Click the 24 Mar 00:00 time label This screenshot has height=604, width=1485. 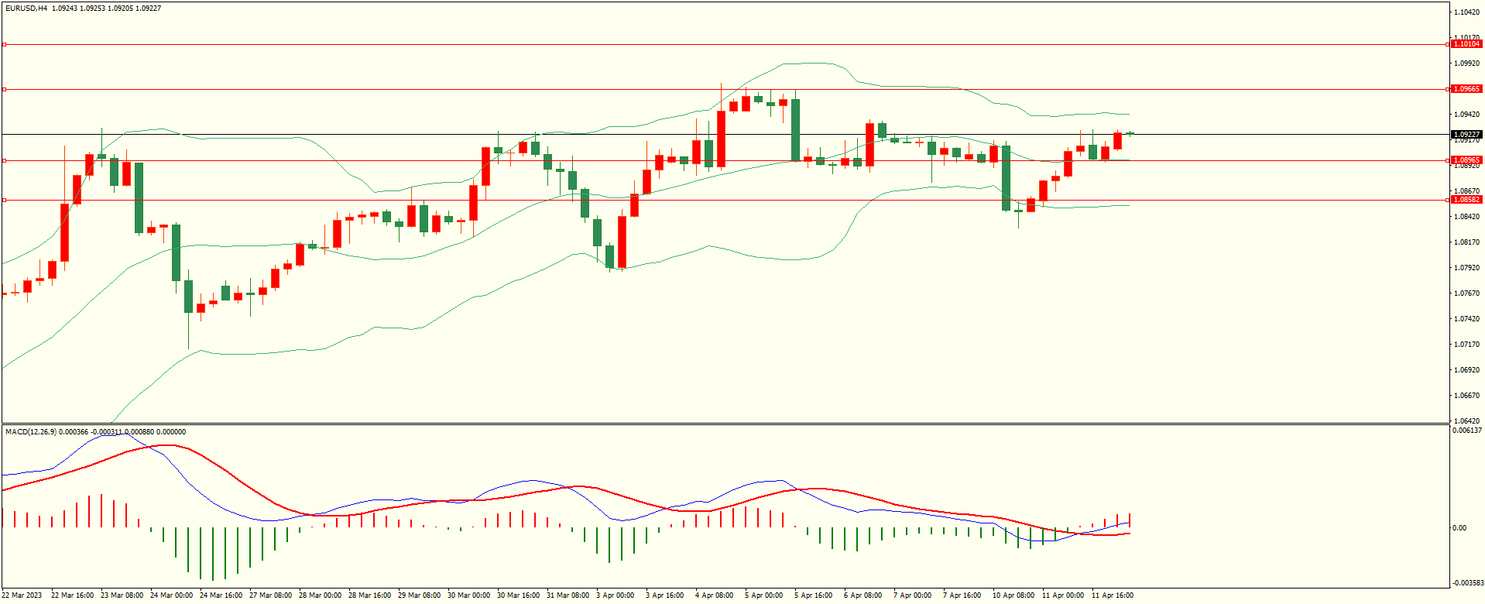point(171,595)
